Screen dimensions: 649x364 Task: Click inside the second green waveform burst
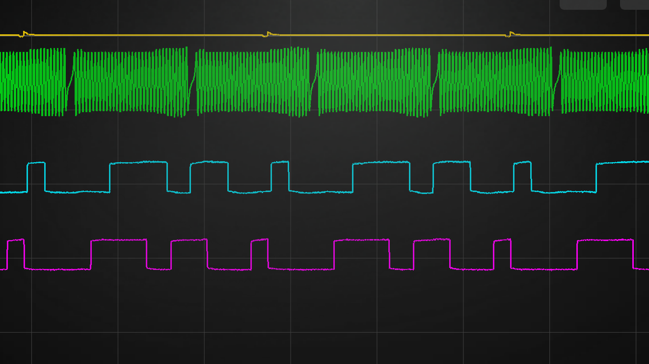tap(131, 81)
